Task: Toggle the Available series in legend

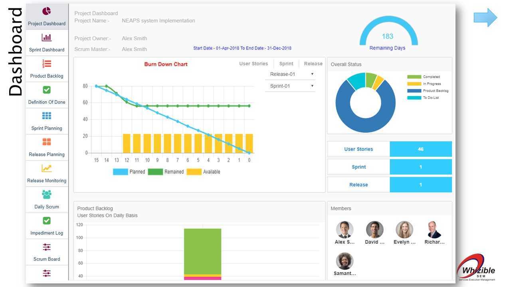Action: pyautogui.click(x=204, y=172)
